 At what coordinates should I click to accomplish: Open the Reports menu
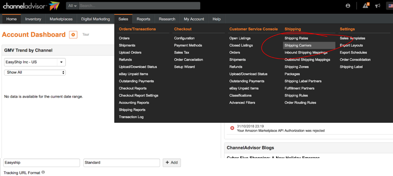point(144,19)
